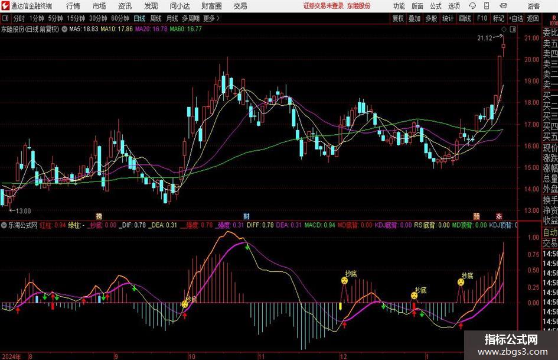Open the mobile phone icon in title bar
Image resolution: width=558 pixels, height=360 pixels.
coord(487,6)
